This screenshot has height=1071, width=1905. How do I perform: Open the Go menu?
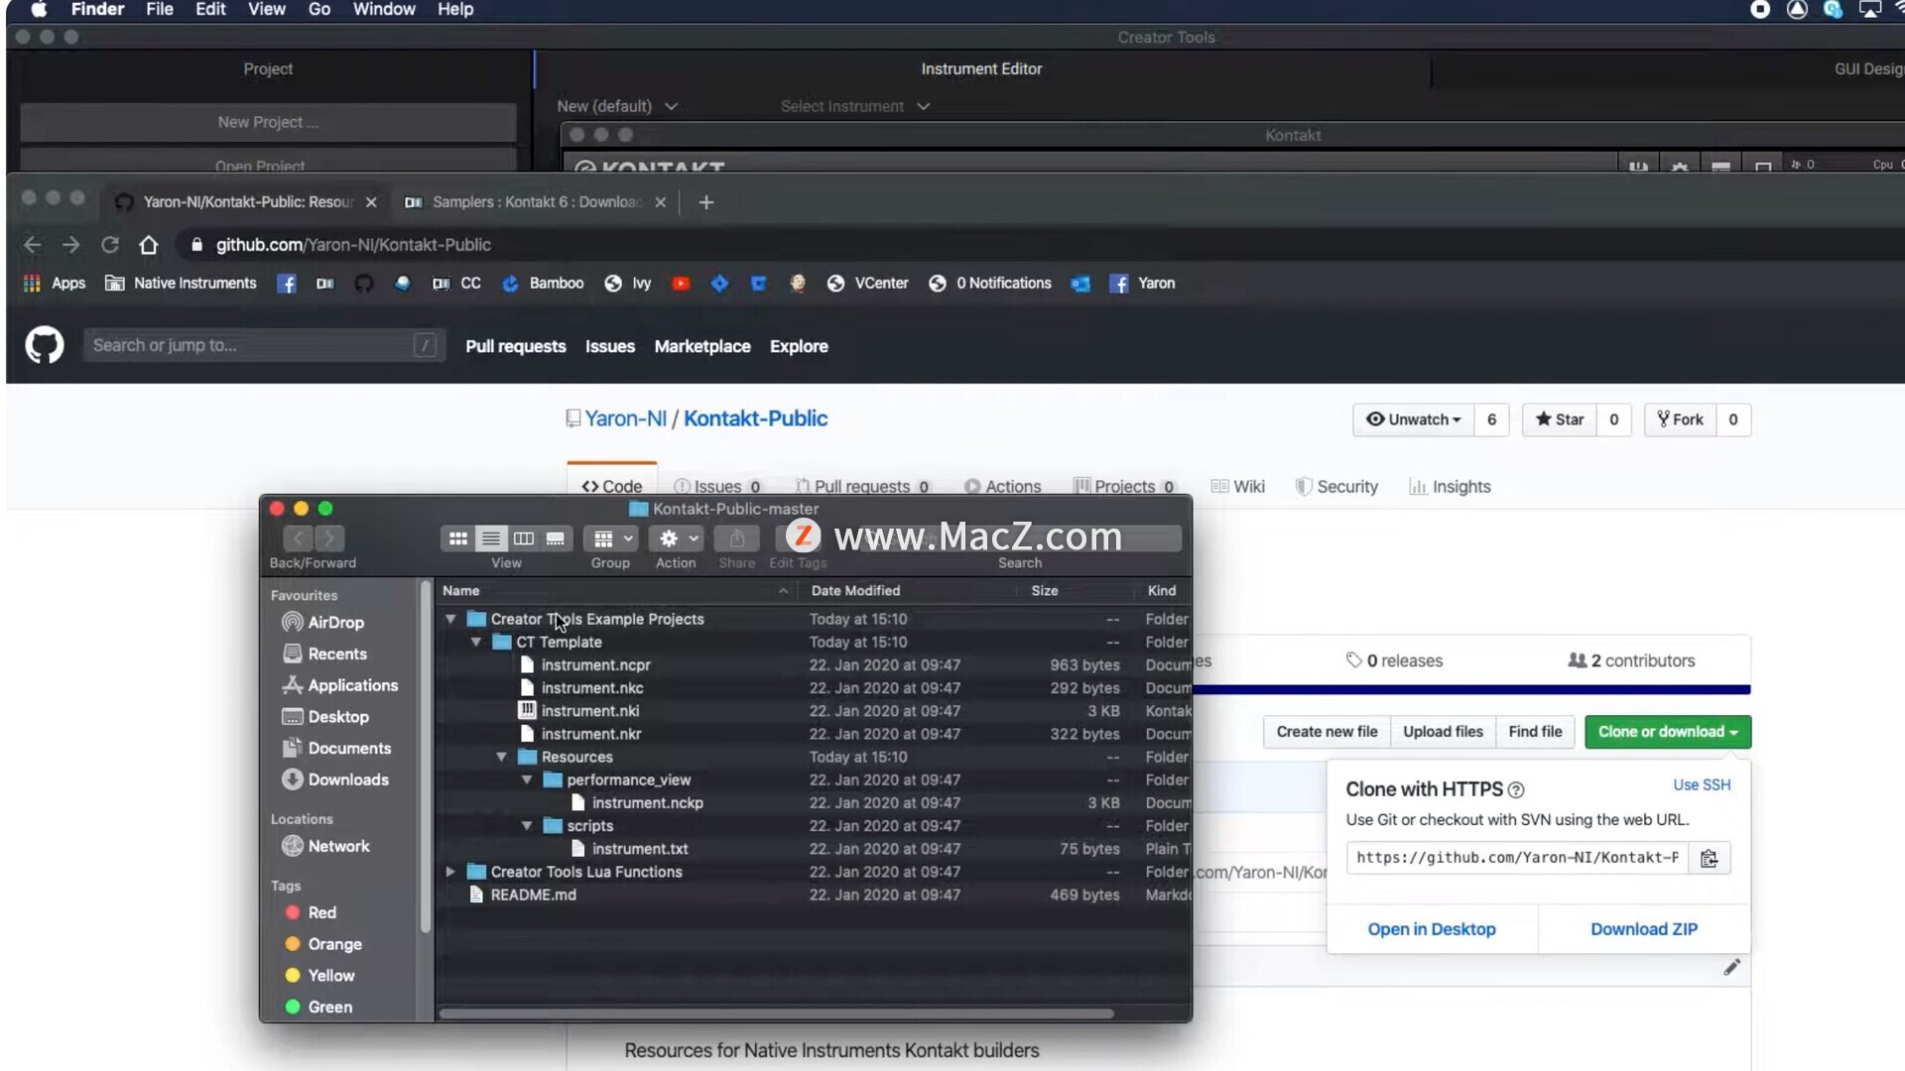[319, 10]
